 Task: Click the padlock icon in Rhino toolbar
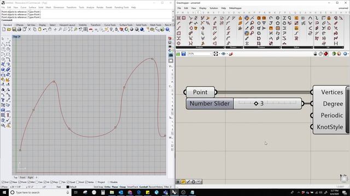pyautogui.click(x=116, y=29)
